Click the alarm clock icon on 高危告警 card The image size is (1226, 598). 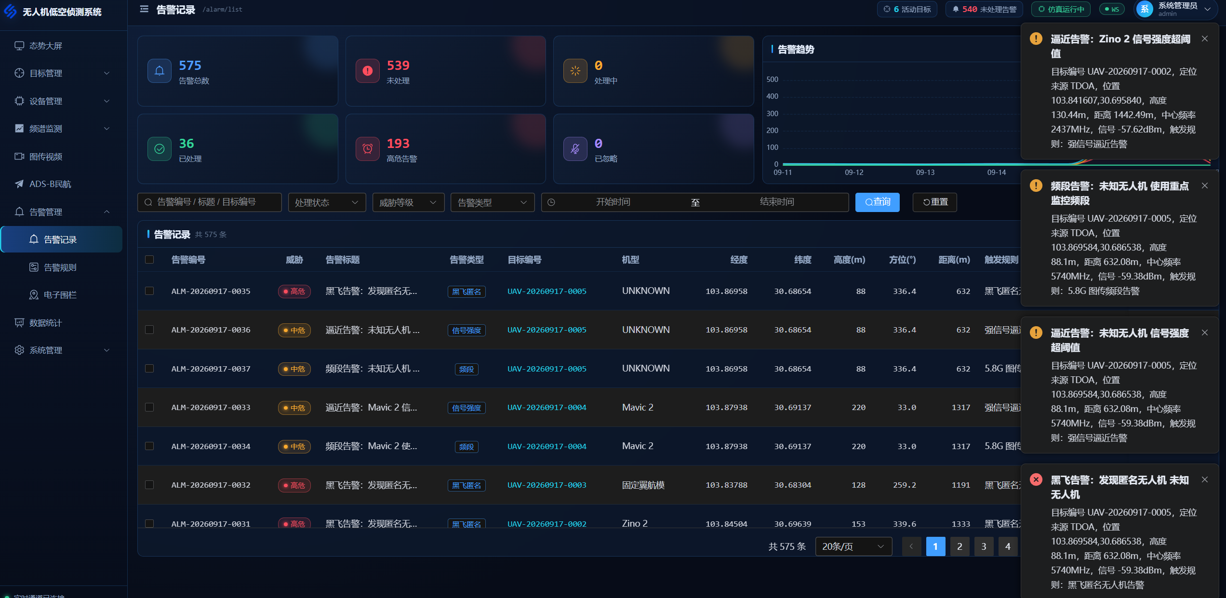(368, 149)
